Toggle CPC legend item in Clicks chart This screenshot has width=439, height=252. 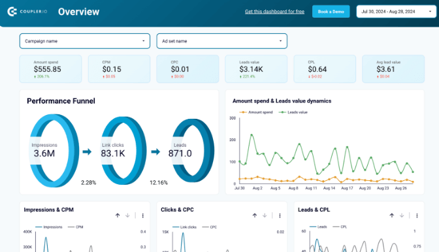(x=210, y=227)
